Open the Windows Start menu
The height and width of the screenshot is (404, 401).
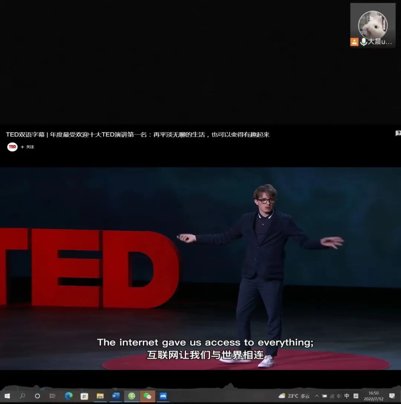click(x=7, y=396)
